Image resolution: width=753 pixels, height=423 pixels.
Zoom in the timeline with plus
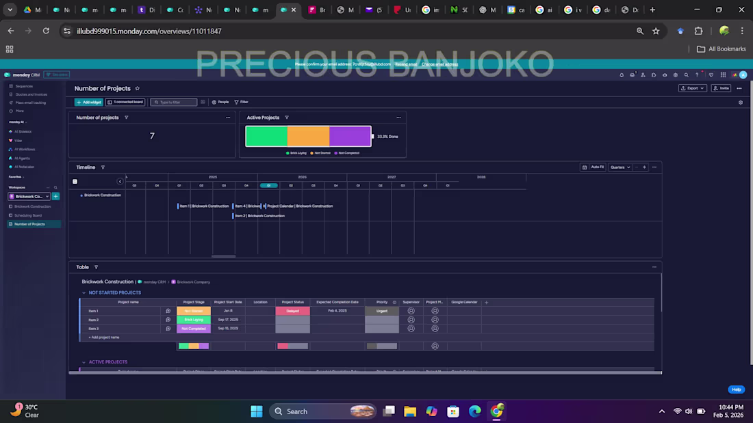pyautogui.click(x=644, y=167)
